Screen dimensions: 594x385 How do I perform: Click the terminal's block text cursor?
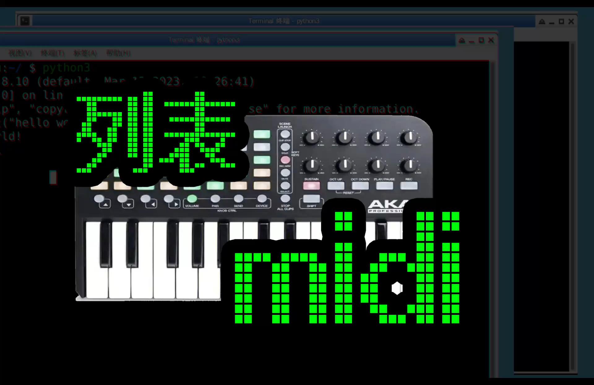53,177
